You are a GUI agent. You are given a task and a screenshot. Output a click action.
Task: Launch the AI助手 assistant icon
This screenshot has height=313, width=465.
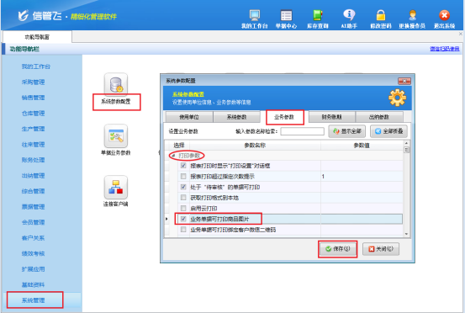click(x=349, y=19)
